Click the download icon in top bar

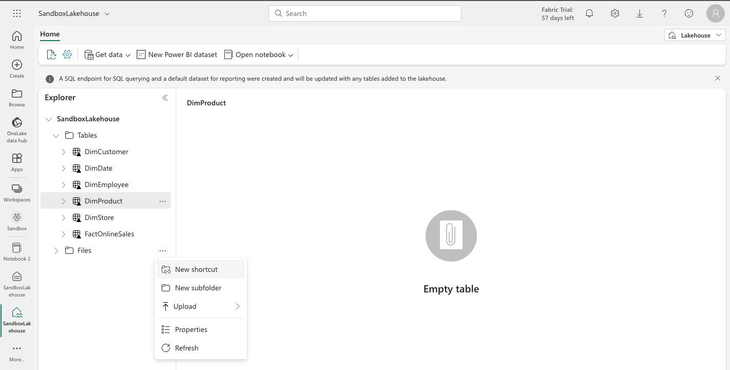[640, 14]
